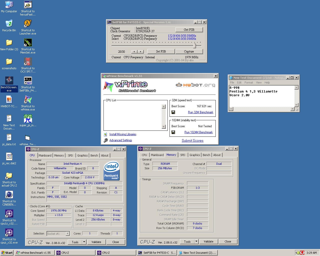Viewport: 320px width, 256px height.
Task: Click left stepper arrow in SetFSB
Action: 134,51
